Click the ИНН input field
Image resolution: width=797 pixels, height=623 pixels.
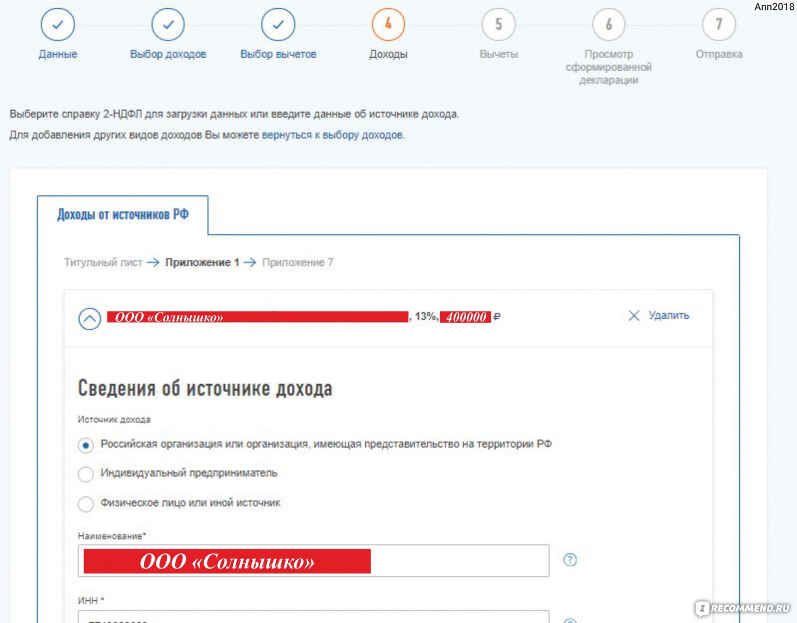coord(313,617)
